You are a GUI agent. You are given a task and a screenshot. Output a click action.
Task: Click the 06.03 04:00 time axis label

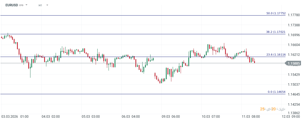(131, 116)
